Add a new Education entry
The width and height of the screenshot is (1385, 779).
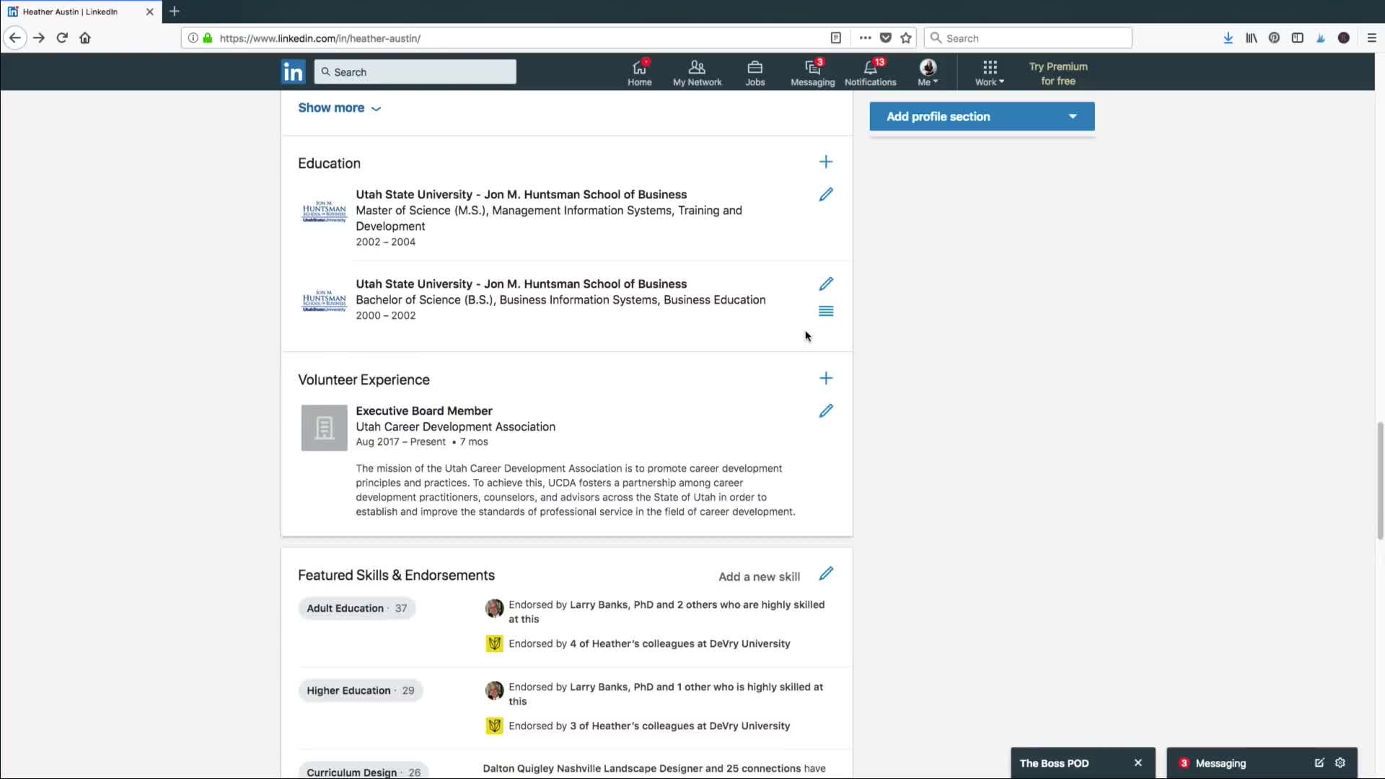click(826, 162)
